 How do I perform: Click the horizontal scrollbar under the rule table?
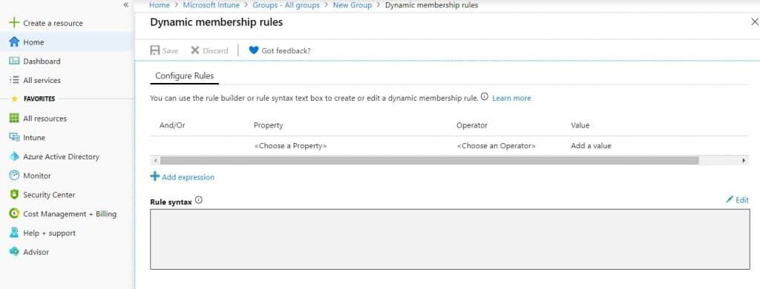pos(429,160)
